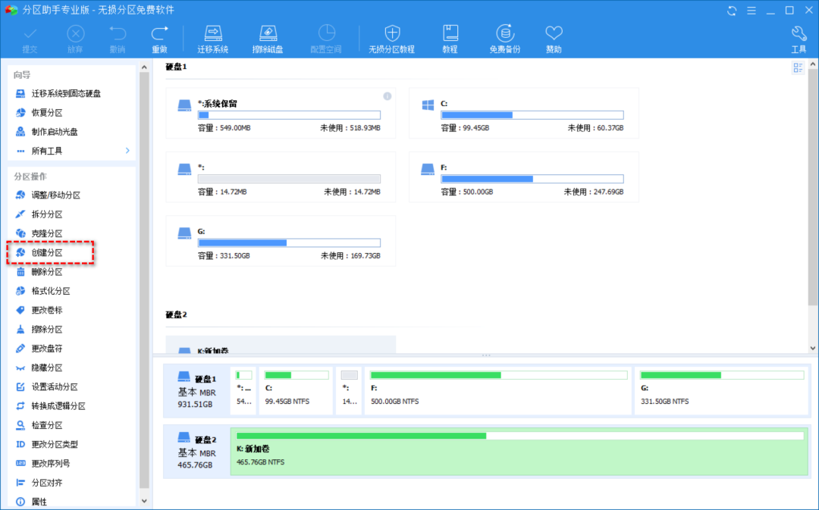Click the 提交 (submit) toolbar icon

pos(30,39)
